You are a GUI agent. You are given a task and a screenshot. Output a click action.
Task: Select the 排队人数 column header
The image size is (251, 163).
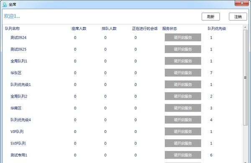(109, 28)
